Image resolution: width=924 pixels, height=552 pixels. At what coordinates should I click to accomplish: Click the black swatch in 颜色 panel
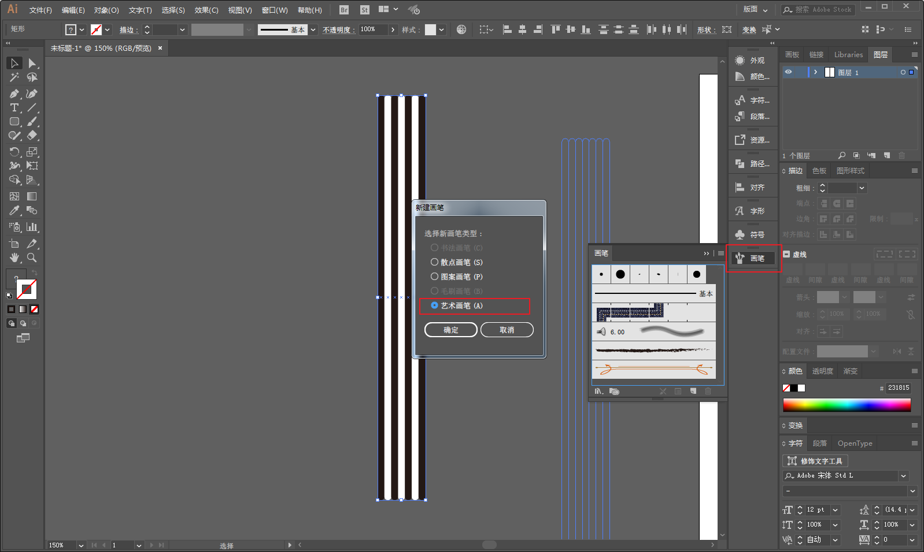794,388
